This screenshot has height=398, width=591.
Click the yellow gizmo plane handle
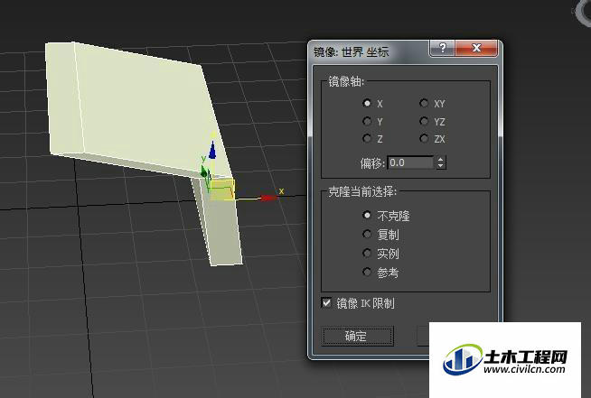click(222, 190)
